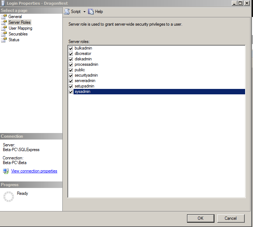Click the Status page icon
253x227 pixels.
[4, 40]
